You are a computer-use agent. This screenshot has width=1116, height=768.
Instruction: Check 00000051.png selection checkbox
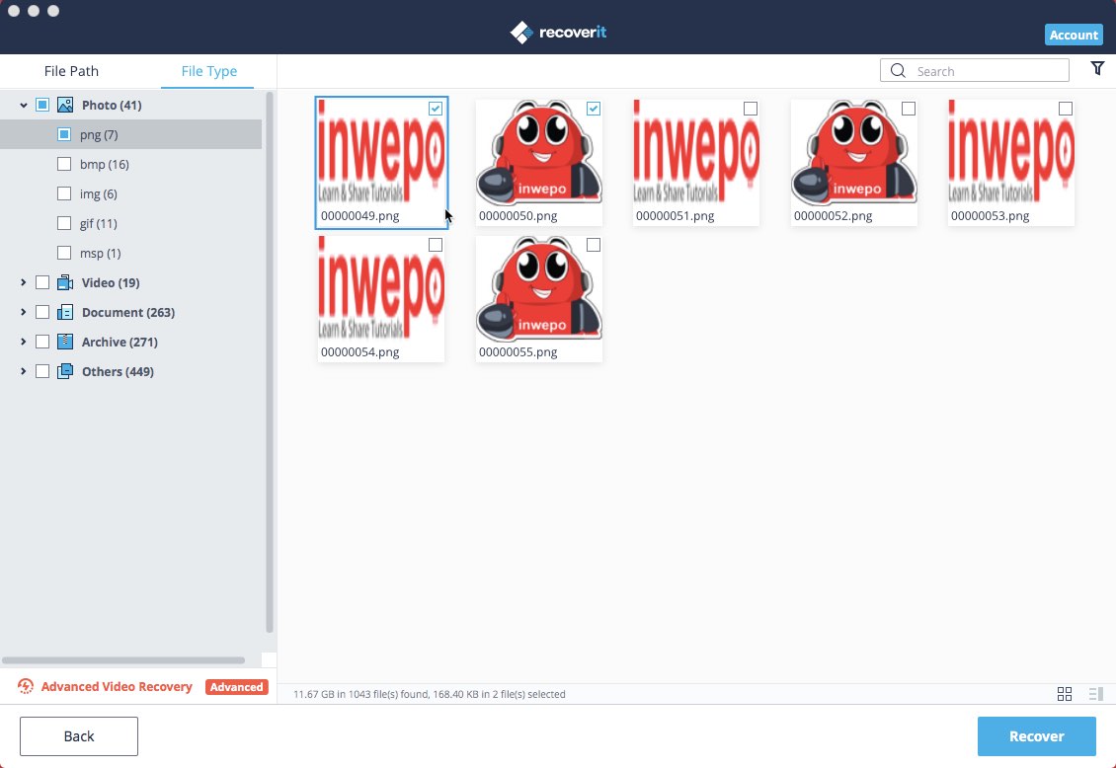tap(751, 109)
